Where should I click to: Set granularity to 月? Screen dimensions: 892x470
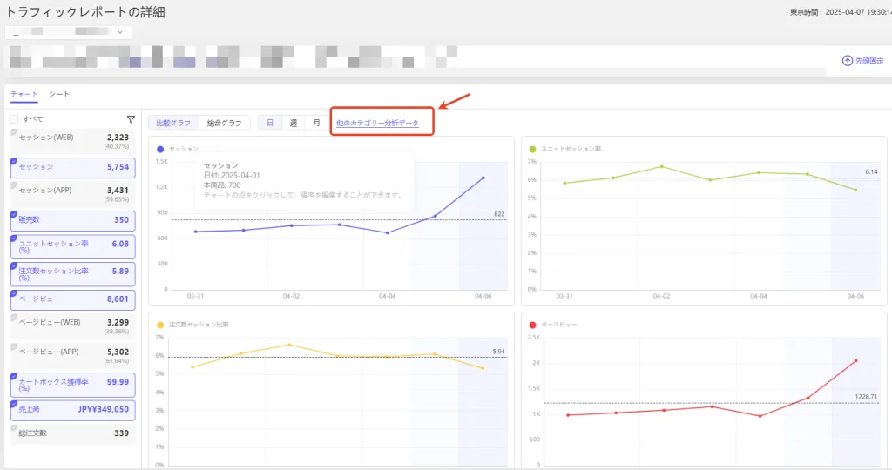[x=317, y=123]
